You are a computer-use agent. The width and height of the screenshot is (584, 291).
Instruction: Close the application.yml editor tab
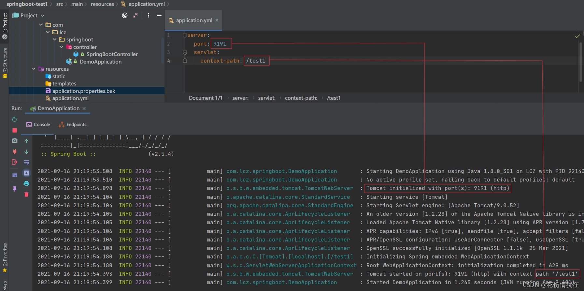[217, 20]
